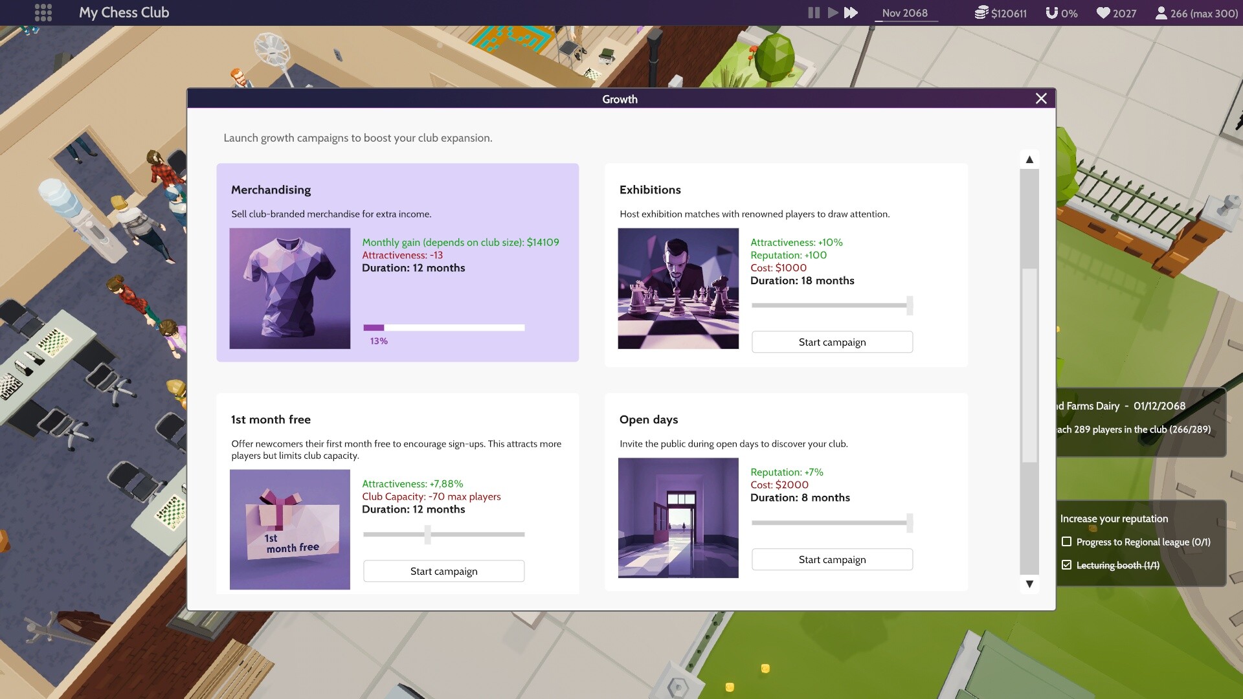The height and width of the screenshot is (699, 1243).
Task: Pause the game simulation
Action: click(814, 13)
